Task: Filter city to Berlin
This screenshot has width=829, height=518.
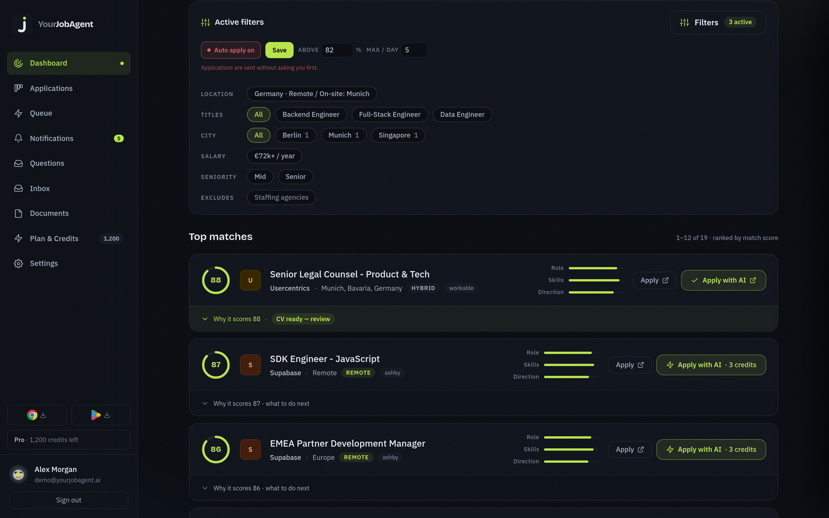Action: pyautogui.click(x=295, y=135)
